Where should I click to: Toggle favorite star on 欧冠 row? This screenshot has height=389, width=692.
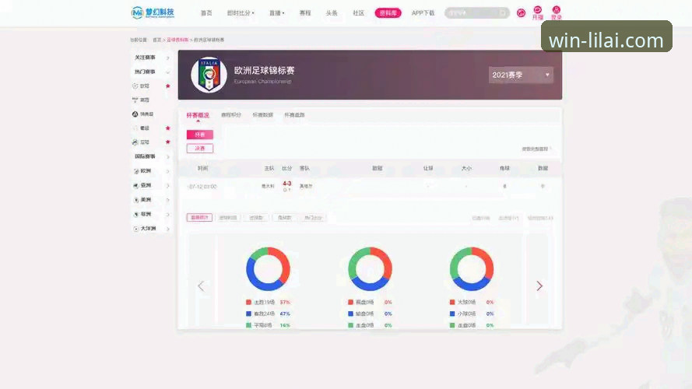pos(167,86)
